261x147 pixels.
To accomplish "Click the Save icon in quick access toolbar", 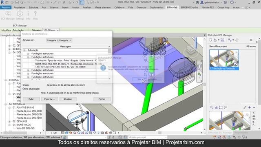I will pyautogui.click(x=17, y=2).
